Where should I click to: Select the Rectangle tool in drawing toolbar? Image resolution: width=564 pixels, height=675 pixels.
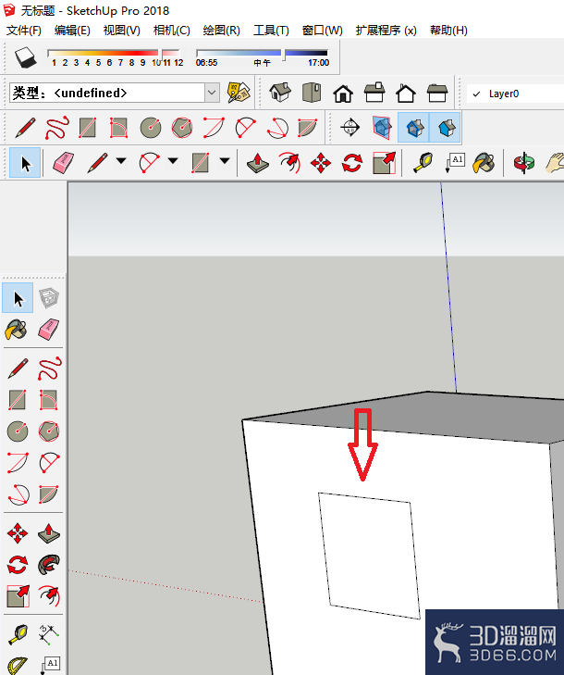88,128
